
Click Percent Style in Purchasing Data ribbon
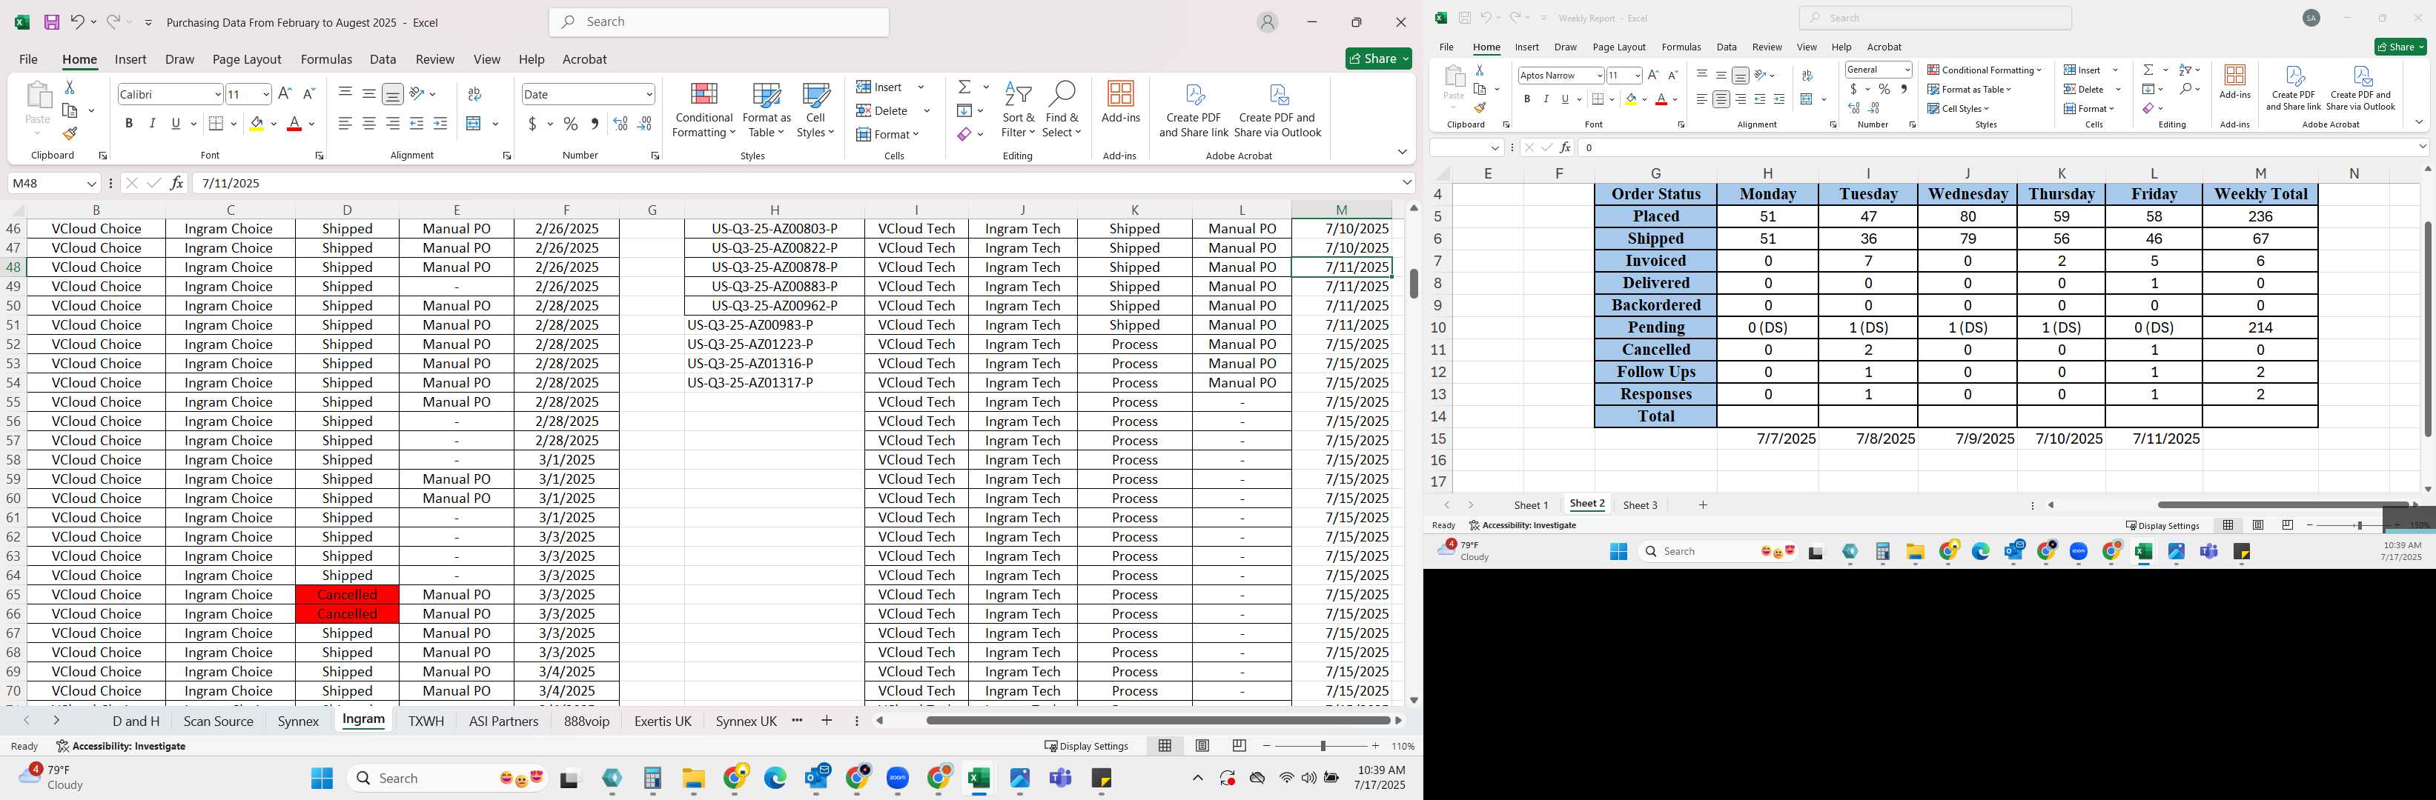(570, 124)
